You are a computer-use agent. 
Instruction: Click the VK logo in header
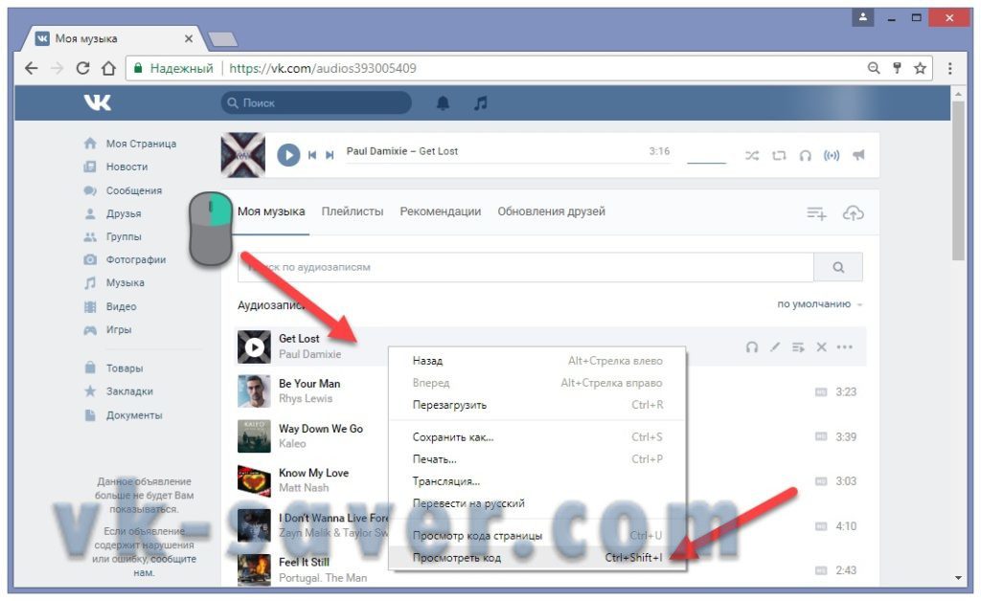point(98,102)
